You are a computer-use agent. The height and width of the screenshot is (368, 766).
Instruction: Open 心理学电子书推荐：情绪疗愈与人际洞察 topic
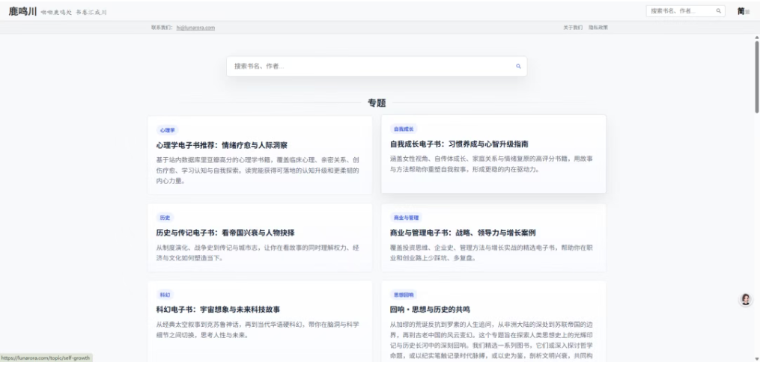[x=222, y=145]
